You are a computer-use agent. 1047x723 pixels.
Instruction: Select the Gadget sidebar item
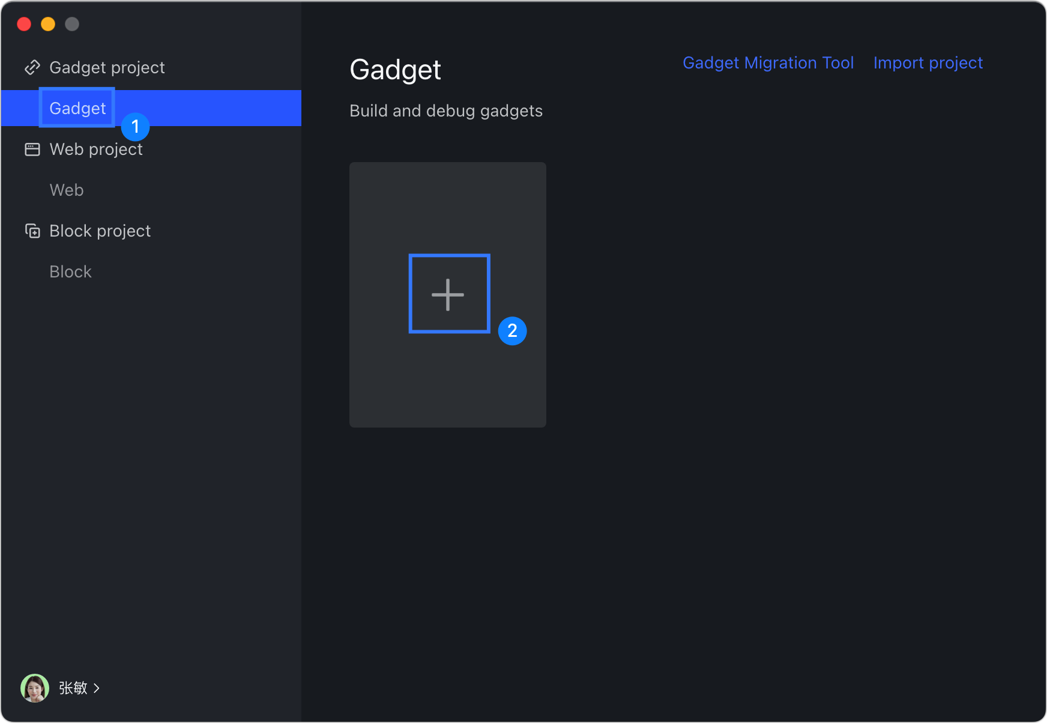tap(77, 108)
